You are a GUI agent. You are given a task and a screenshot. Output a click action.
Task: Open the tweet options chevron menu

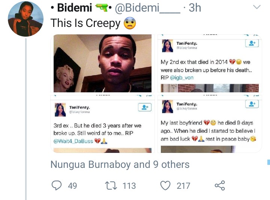point(257,7)
